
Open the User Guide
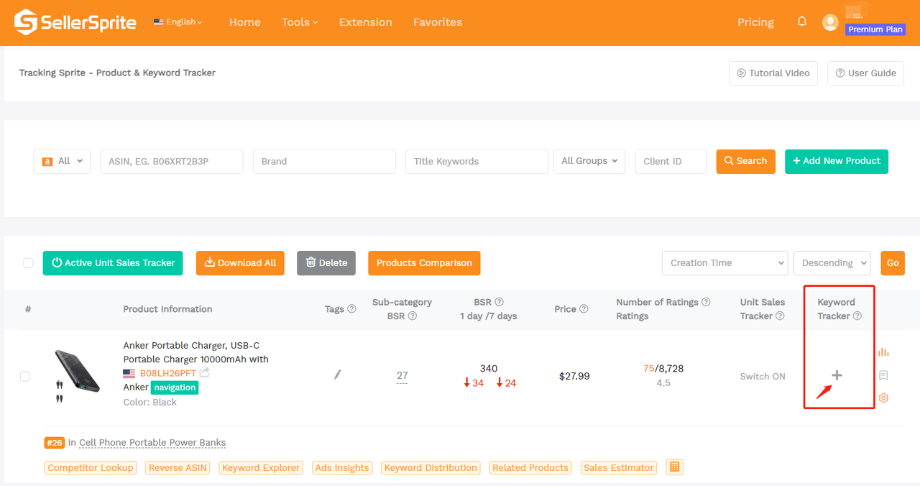pos(866,73)
